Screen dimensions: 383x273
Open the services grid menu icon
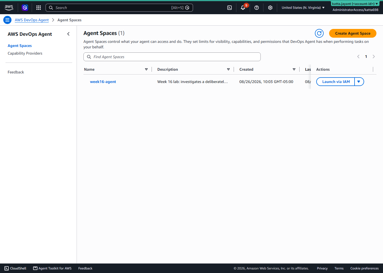(x=39, y=8)
